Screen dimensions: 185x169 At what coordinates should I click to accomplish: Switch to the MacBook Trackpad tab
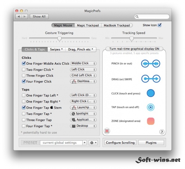click(117, 25)
